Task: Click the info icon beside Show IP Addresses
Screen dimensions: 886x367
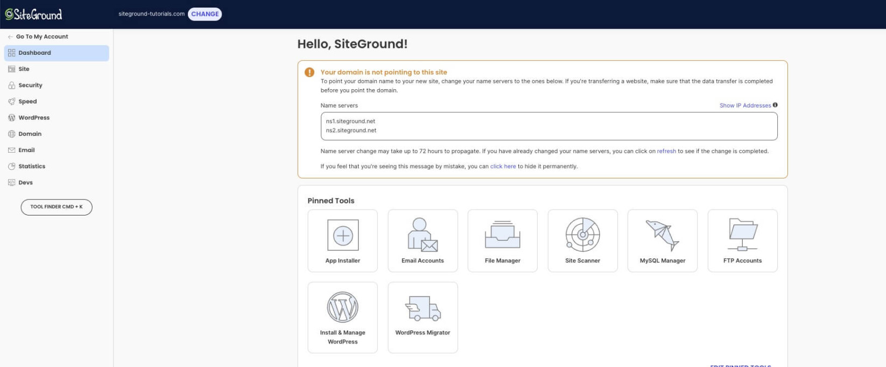Action: coord(775,105)
